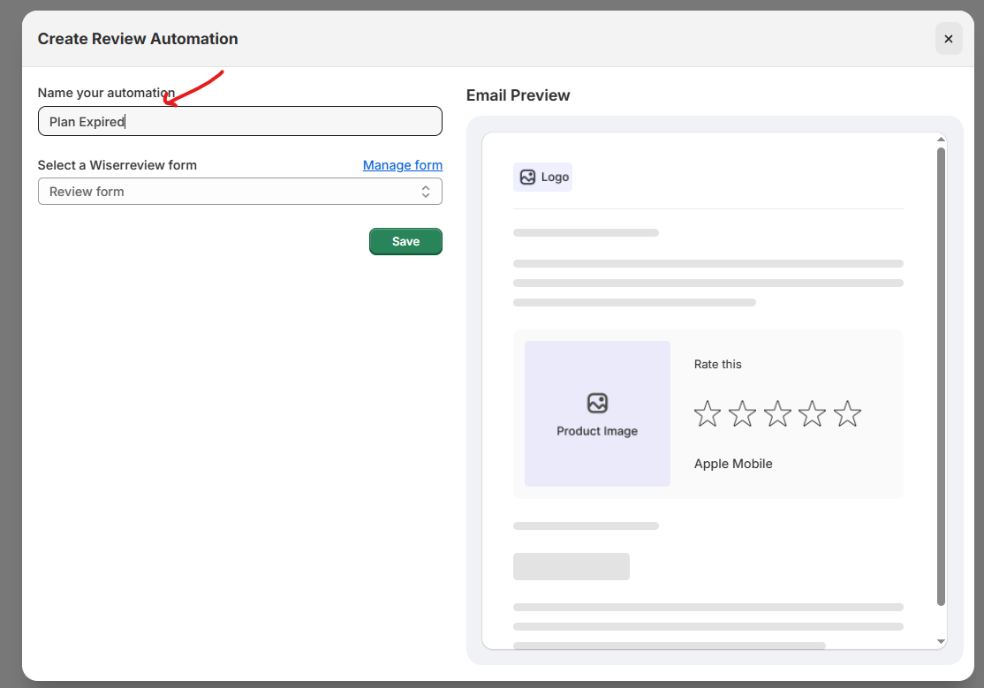Select the third rating star
984x688 pixels.
(777, 413)
